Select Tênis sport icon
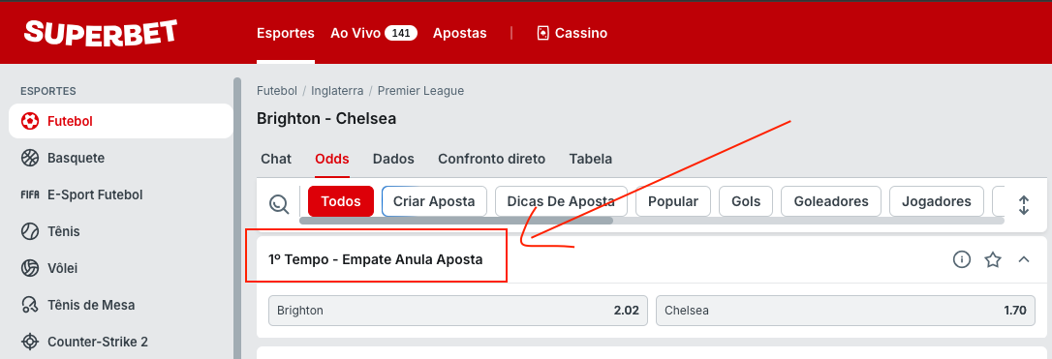The image size is (1052, 359). pyautogui.click(x=30, y=231)
